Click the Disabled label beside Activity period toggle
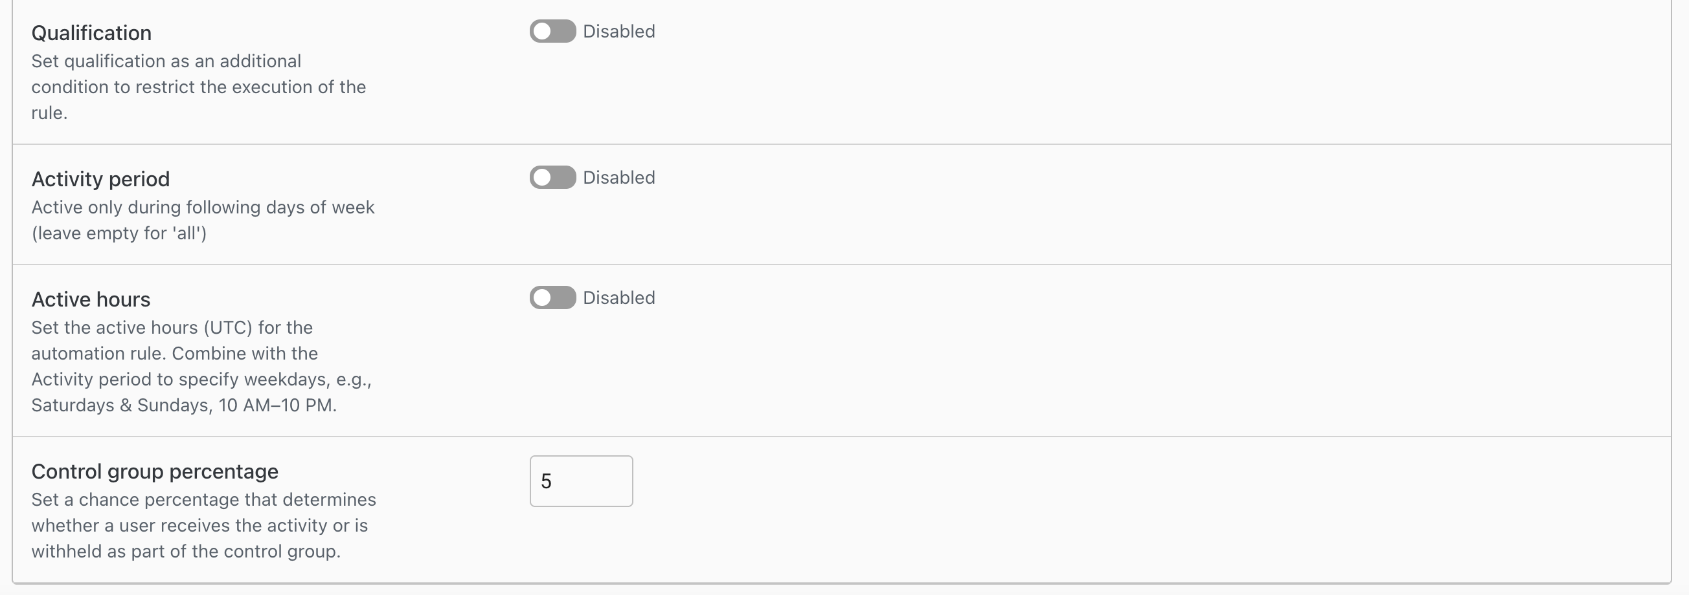Image resolution: width=1689 pixels, height=595 pixels. coord(618,177)
